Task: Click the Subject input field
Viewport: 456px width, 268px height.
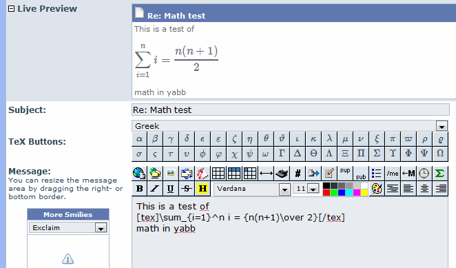Action: point(290,110)
